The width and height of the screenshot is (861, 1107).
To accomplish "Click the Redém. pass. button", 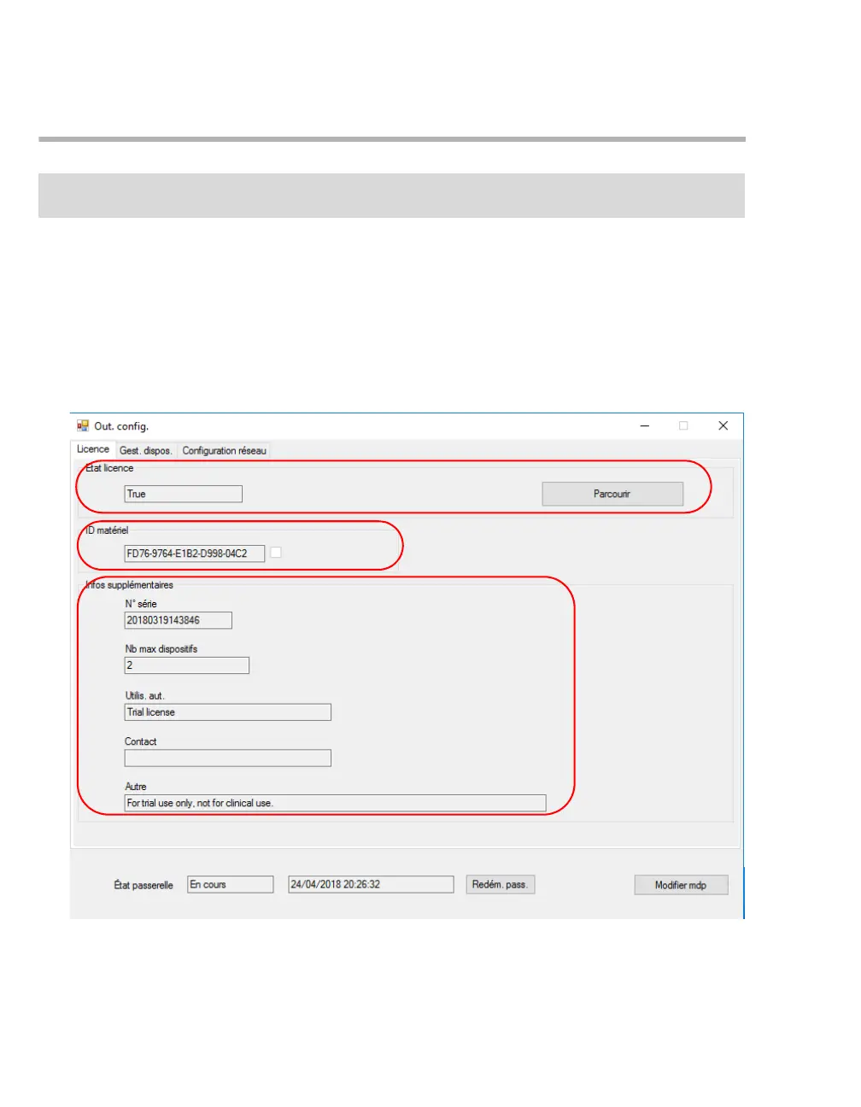I will click(501, 885).
